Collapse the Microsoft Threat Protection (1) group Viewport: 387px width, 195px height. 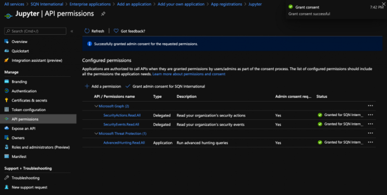96,133
